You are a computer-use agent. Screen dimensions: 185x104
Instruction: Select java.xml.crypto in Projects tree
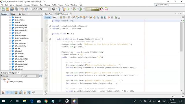point(21,43)
